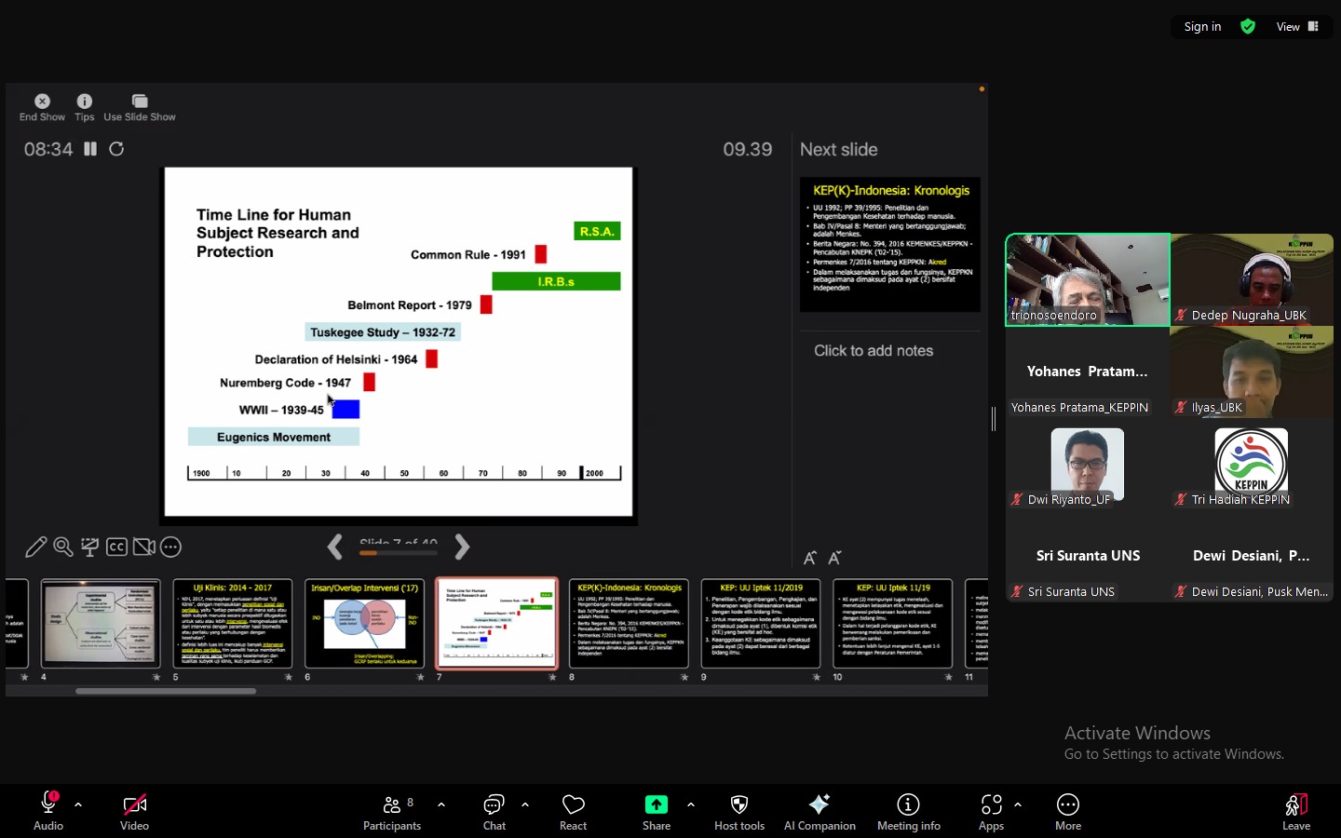Select KEP UU Iptek 11/19 slide 10
The width and height of the screenshot is (1341, 838).
(893, 623)
